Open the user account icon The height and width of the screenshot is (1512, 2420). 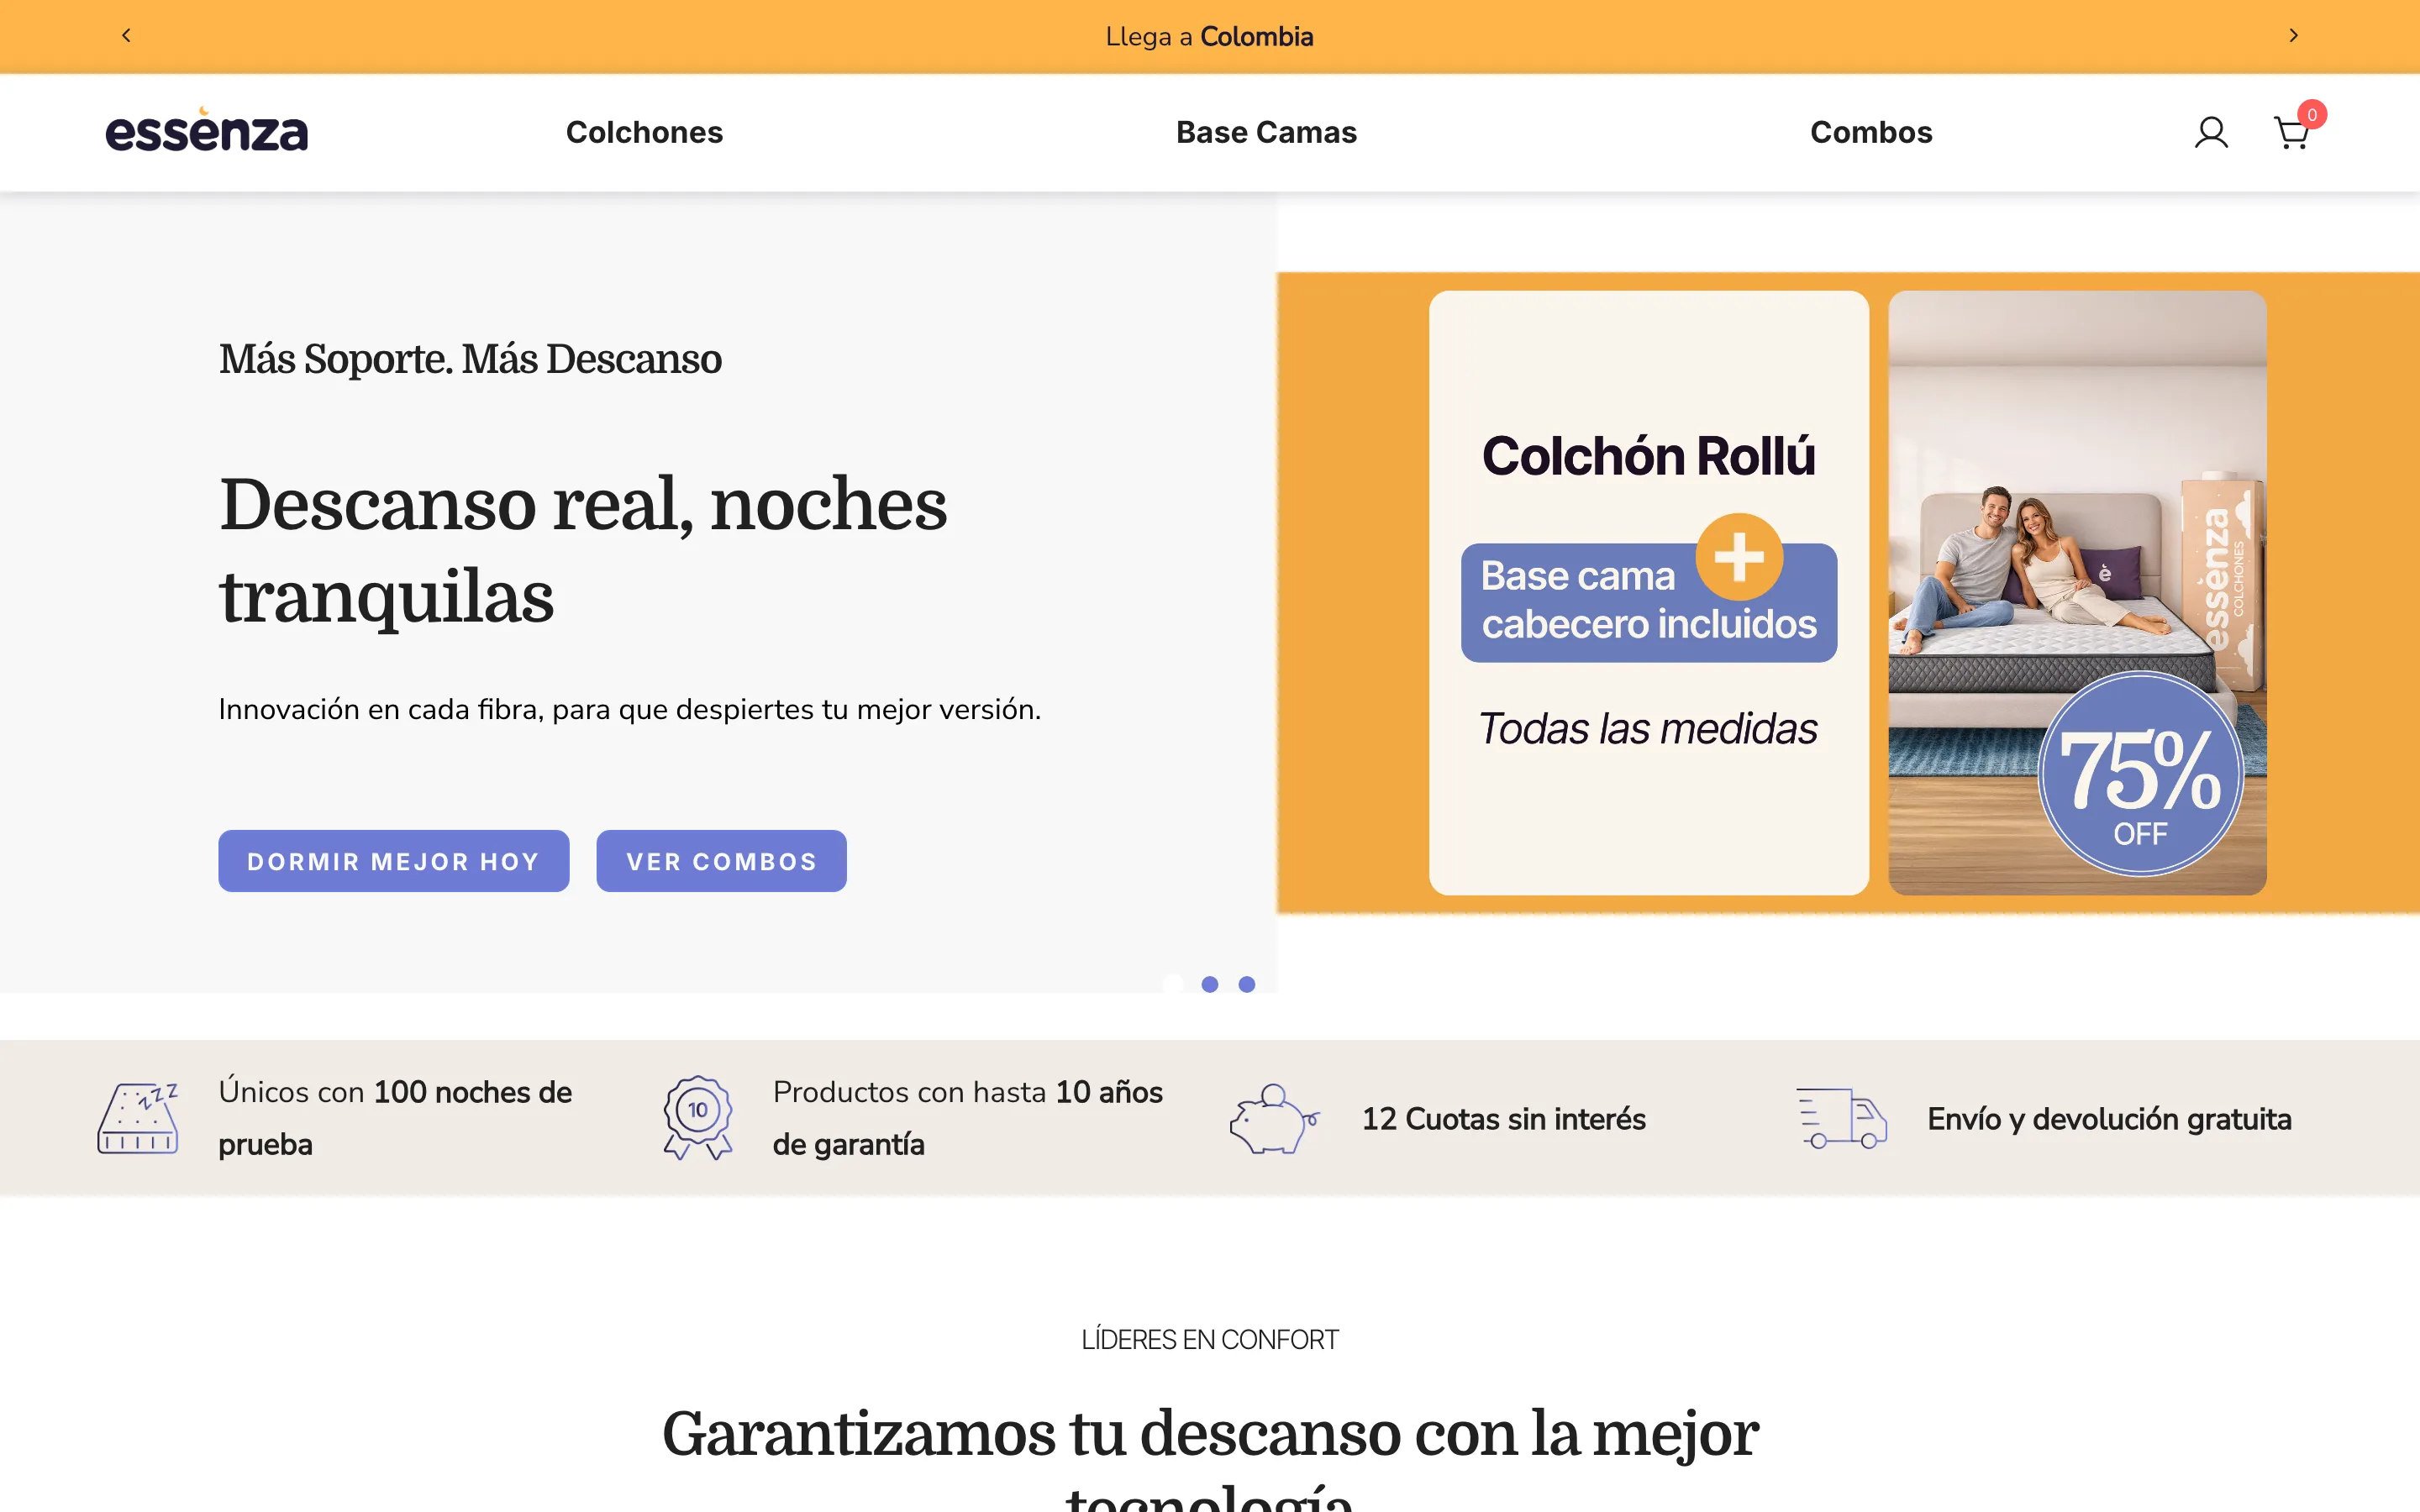[2211, 132]
